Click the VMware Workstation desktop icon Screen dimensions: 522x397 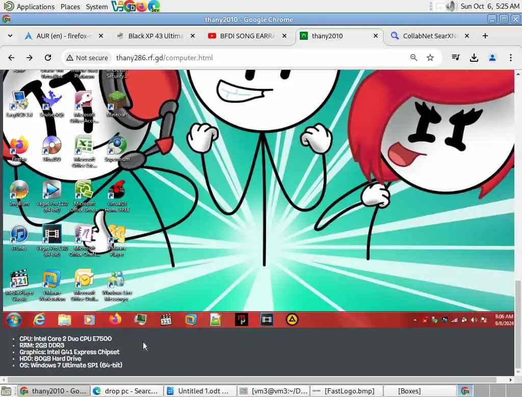[x=51, y=285]
